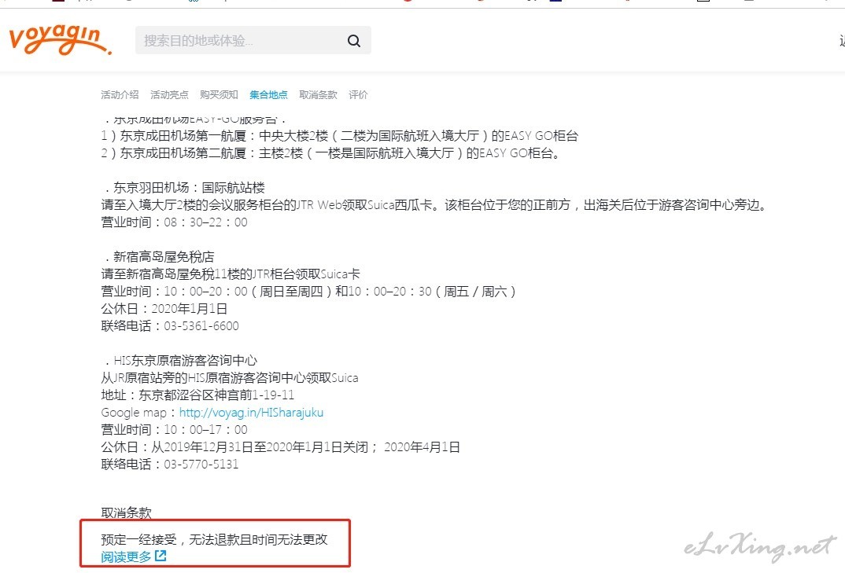Open the voyag.in/HISharajuku map link

[251, 413]
